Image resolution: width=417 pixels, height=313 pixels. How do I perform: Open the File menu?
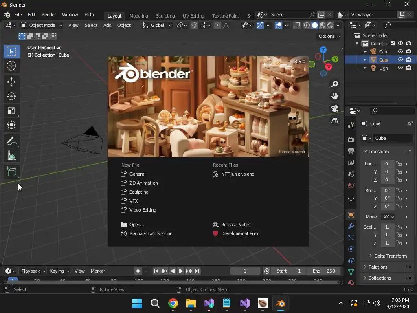tap(18, 15)
